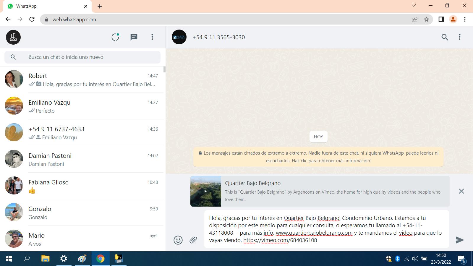Click the search icon in chat list
Viewport: 473px width, 266px height.
(13, 57)
